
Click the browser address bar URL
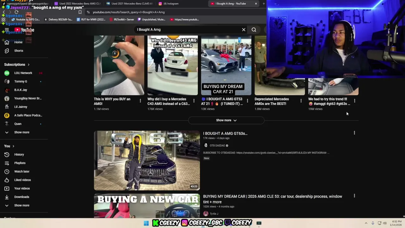(129, 12)
